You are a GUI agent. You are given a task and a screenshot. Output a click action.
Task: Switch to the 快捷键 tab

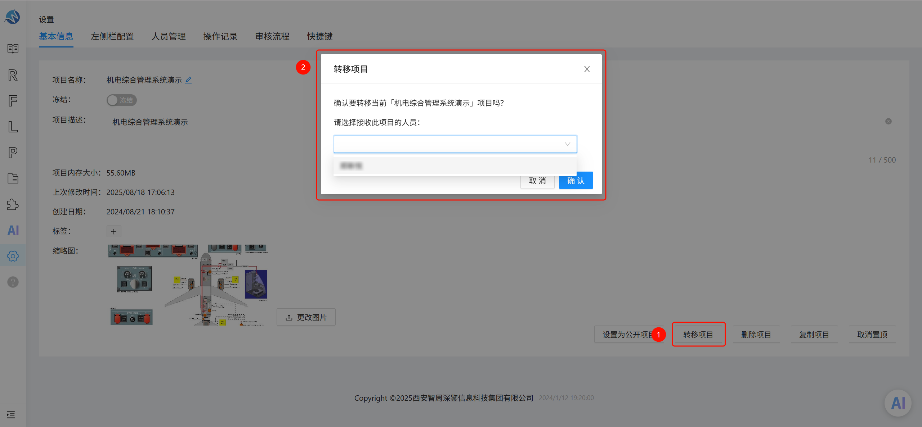(320, 36)
